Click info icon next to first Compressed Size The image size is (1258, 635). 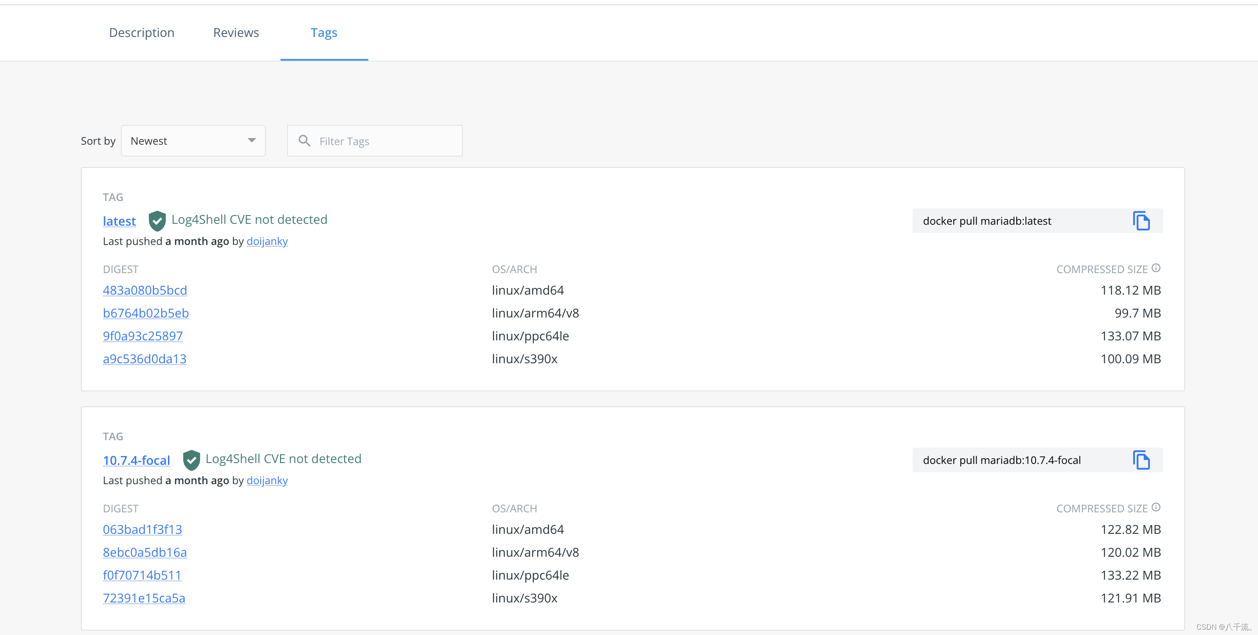[1156, 268]
